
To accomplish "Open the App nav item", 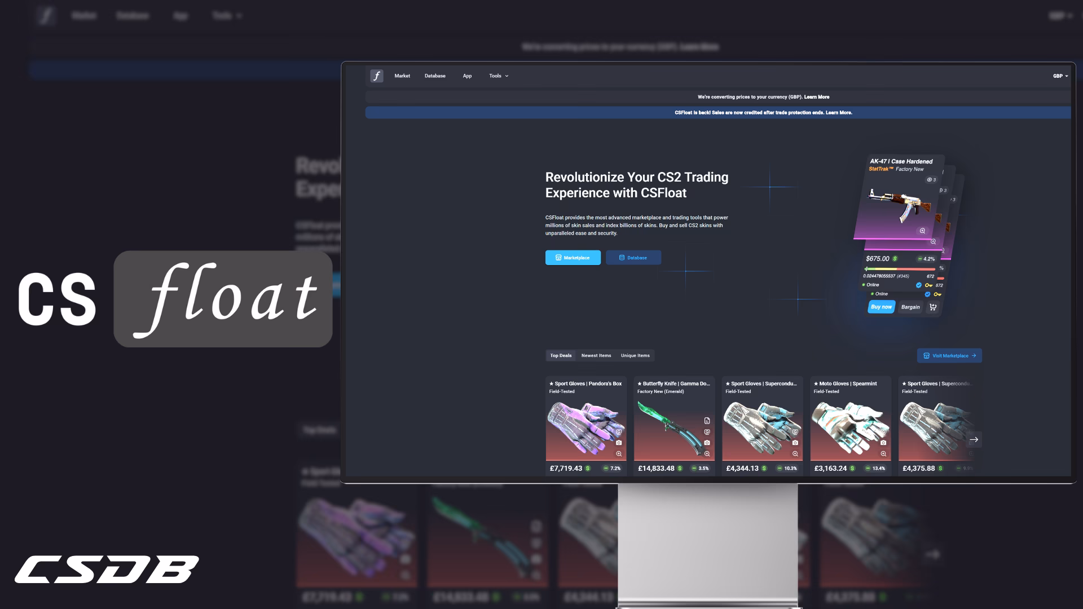I will pos(467,76).
